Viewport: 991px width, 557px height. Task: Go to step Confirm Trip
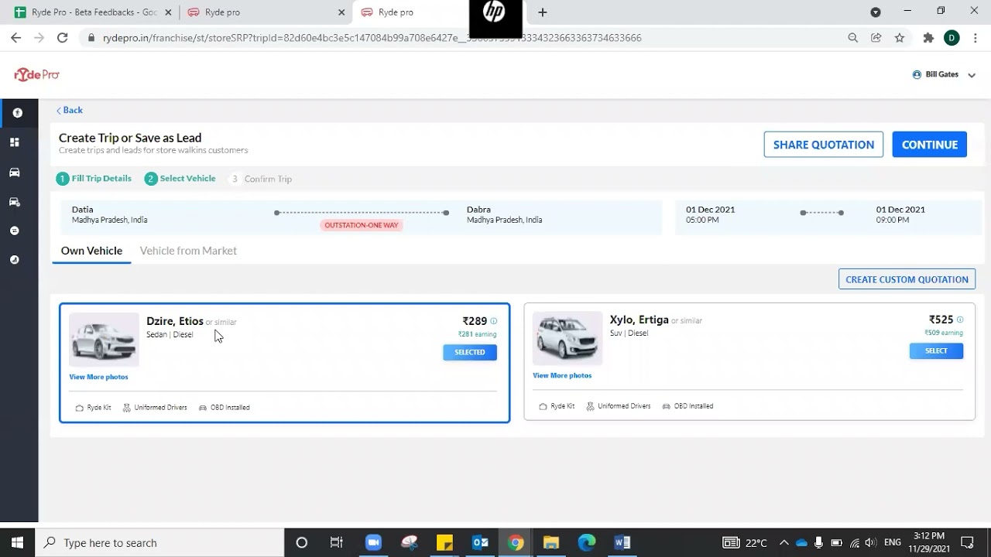coord(261,179)
